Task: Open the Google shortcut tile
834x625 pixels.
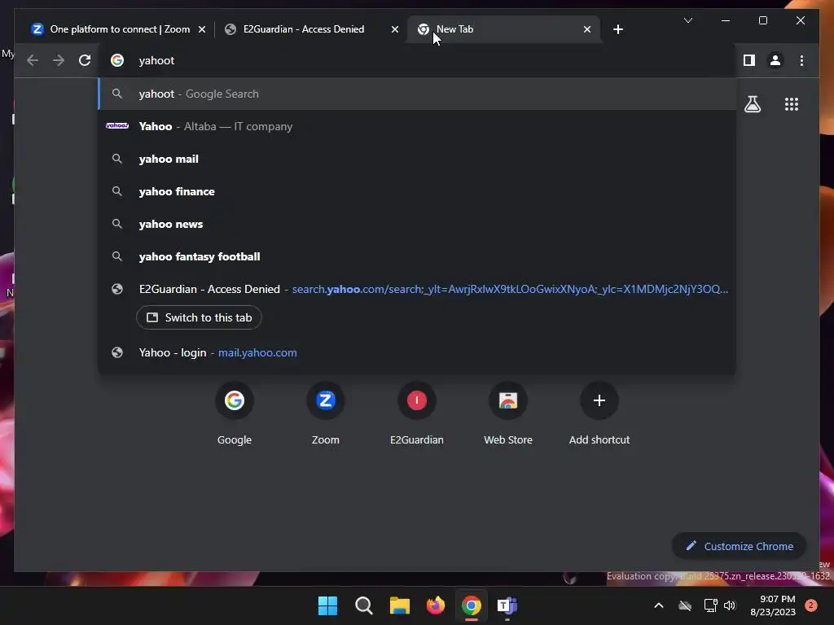Action: pos(234,414)
